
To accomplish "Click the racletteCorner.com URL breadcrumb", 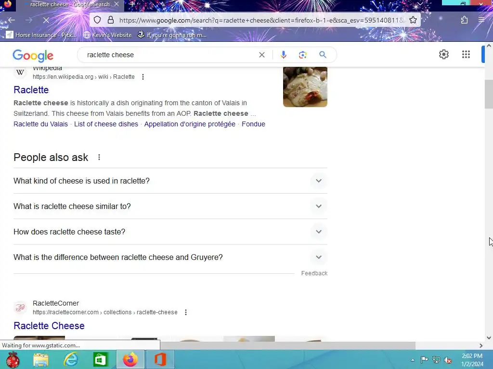I will coord(105,312).
